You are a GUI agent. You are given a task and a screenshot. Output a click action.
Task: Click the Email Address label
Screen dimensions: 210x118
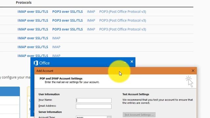(x=47, y=106)
